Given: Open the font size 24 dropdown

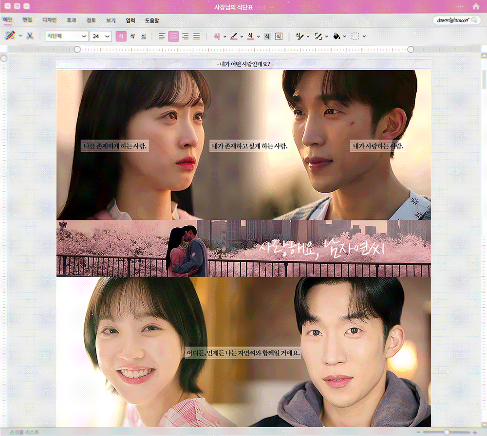Looking at the screenshot, I should [x=101, y=36].
